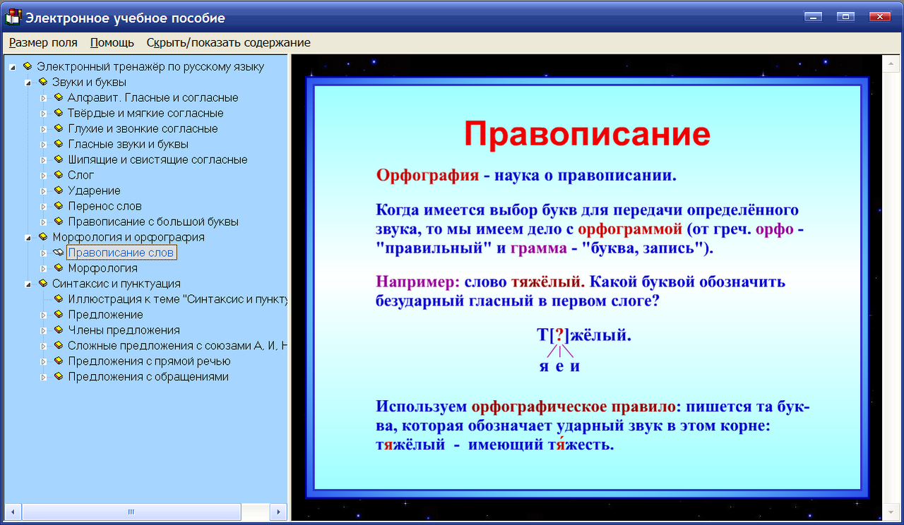The height and width of the screenshot is (525, 904).
Task: Click the book icon next to Алфавит. Гласные и согласные
Action: pyautogui.click(x=60, y=97)
